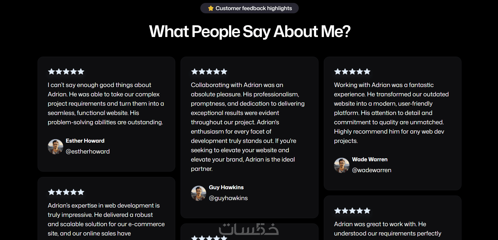Click the Guy Hawkins name
498x240 pixels.
(x=226, y=187)
